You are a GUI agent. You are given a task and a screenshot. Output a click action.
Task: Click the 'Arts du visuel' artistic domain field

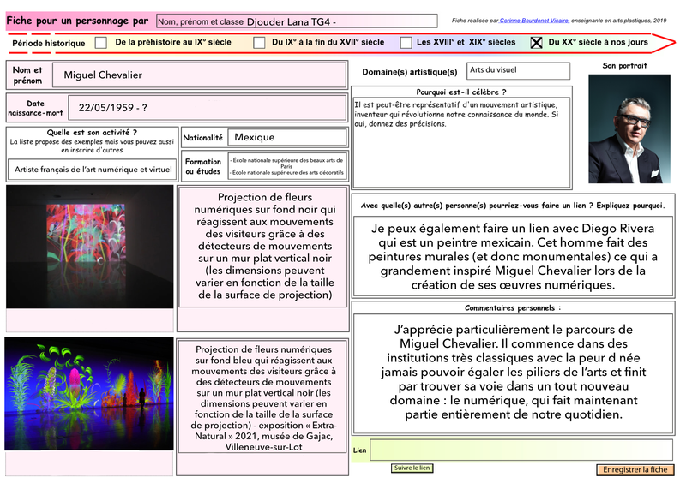tap(518, 71)
